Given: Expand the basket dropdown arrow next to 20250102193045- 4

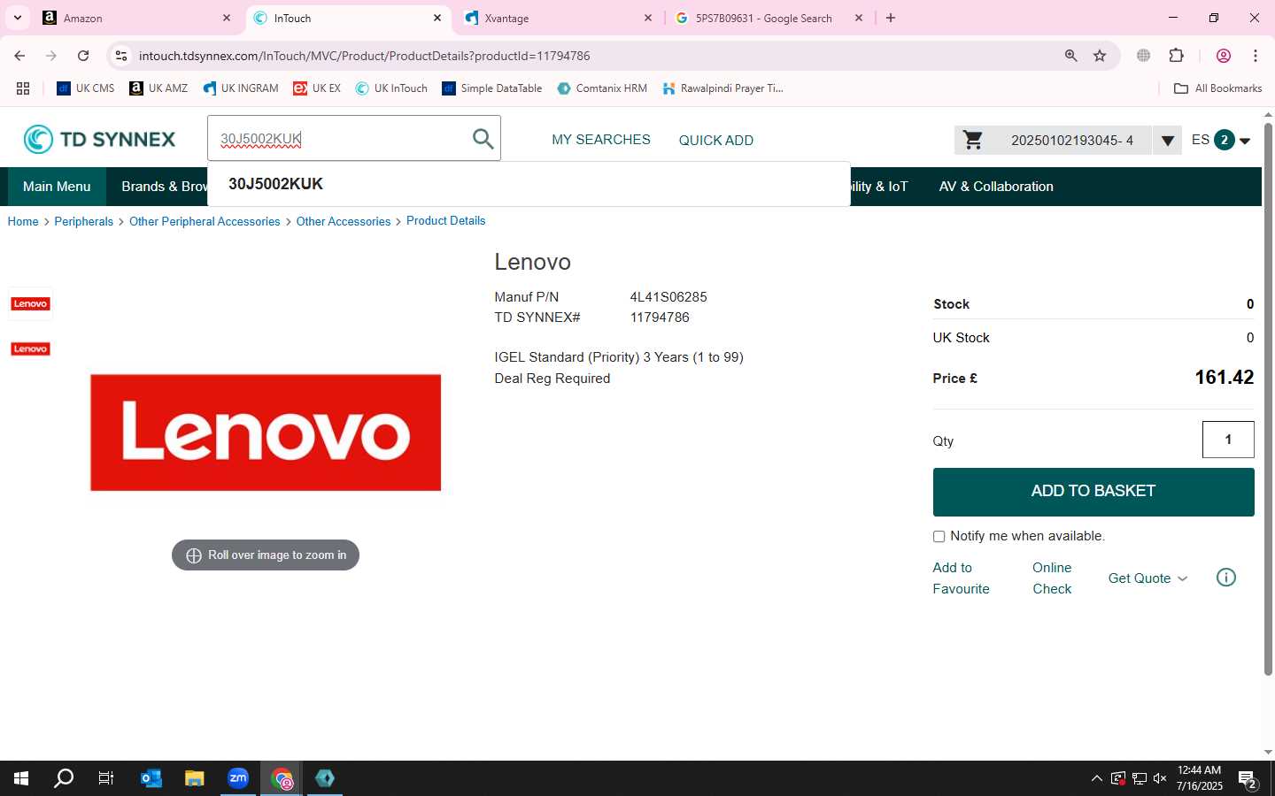Looking at the screenshot, I should tap(1167, 141).
